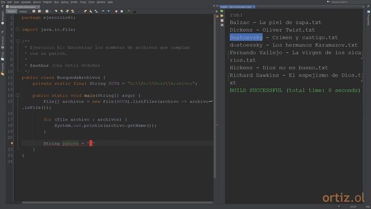Re-run with different parameters yellow icon
Screen dimensions: 371x209
(222, 16)
